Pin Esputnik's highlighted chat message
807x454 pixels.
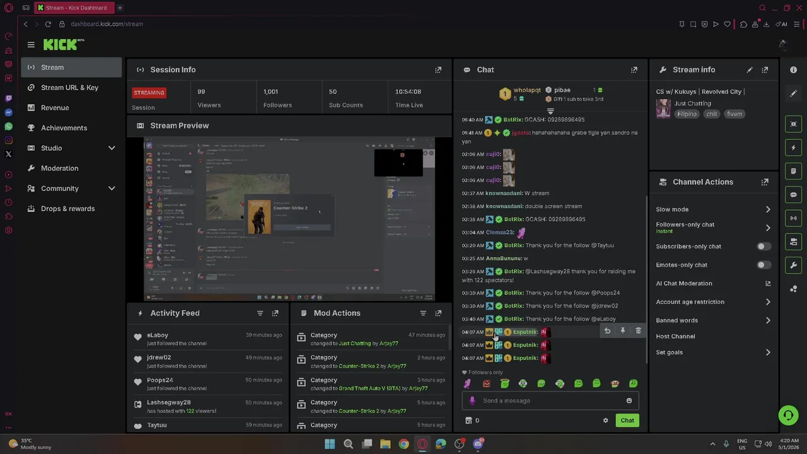tap(623, 331)
